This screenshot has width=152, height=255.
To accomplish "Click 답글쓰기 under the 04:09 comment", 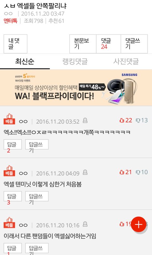I will (x=37, y=196).
